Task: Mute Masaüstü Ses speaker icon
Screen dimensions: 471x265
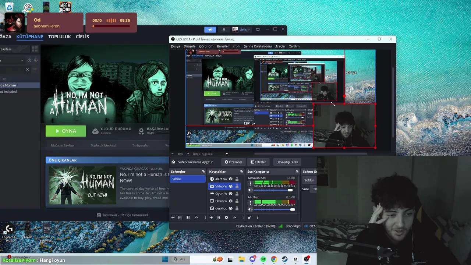Action: tap(251, 190)
